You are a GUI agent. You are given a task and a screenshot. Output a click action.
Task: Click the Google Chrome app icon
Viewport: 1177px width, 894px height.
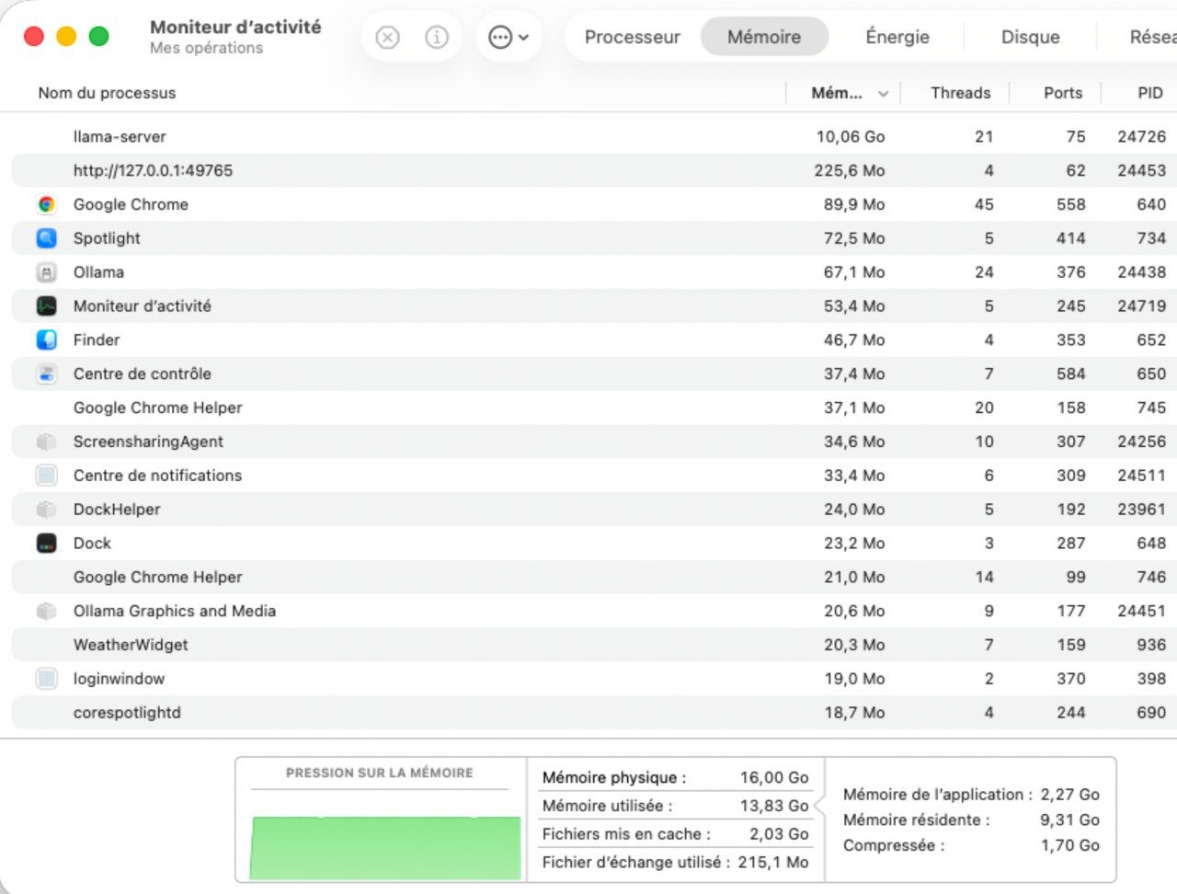46,204
